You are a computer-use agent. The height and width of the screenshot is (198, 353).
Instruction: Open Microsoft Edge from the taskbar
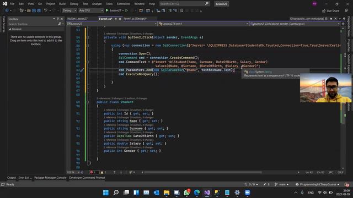click(x=197, y=193)
